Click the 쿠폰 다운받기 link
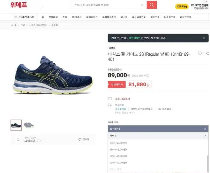This screenshot has height=173, width=210. click(123, 99)
